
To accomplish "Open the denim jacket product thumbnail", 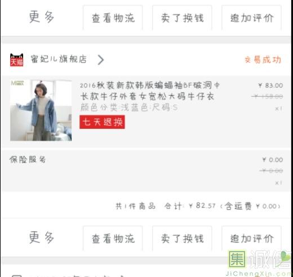I will click(41, 110).
